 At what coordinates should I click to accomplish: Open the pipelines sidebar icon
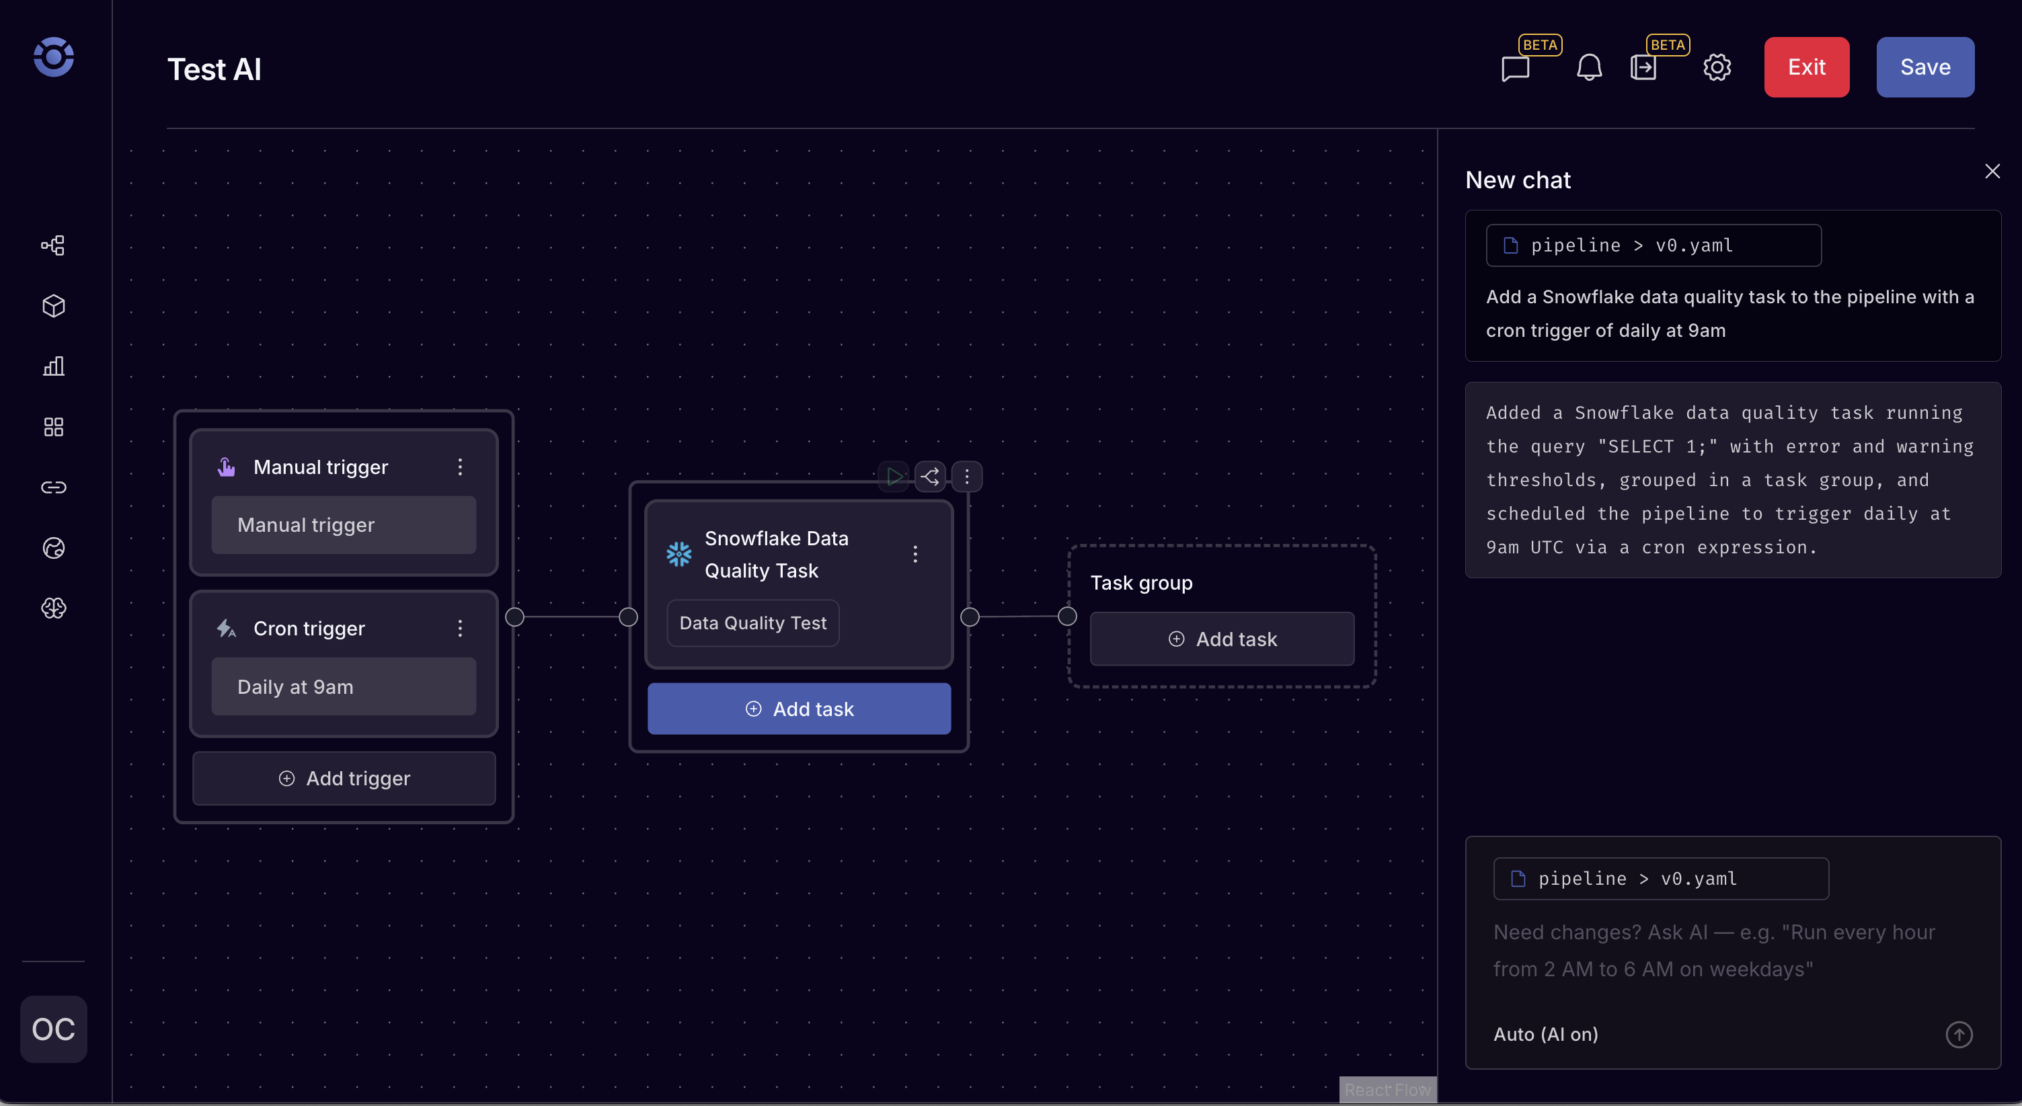(x=53, y=245)
